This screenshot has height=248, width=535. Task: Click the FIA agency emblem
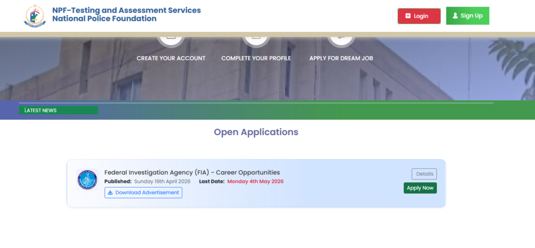click(87, 180)
